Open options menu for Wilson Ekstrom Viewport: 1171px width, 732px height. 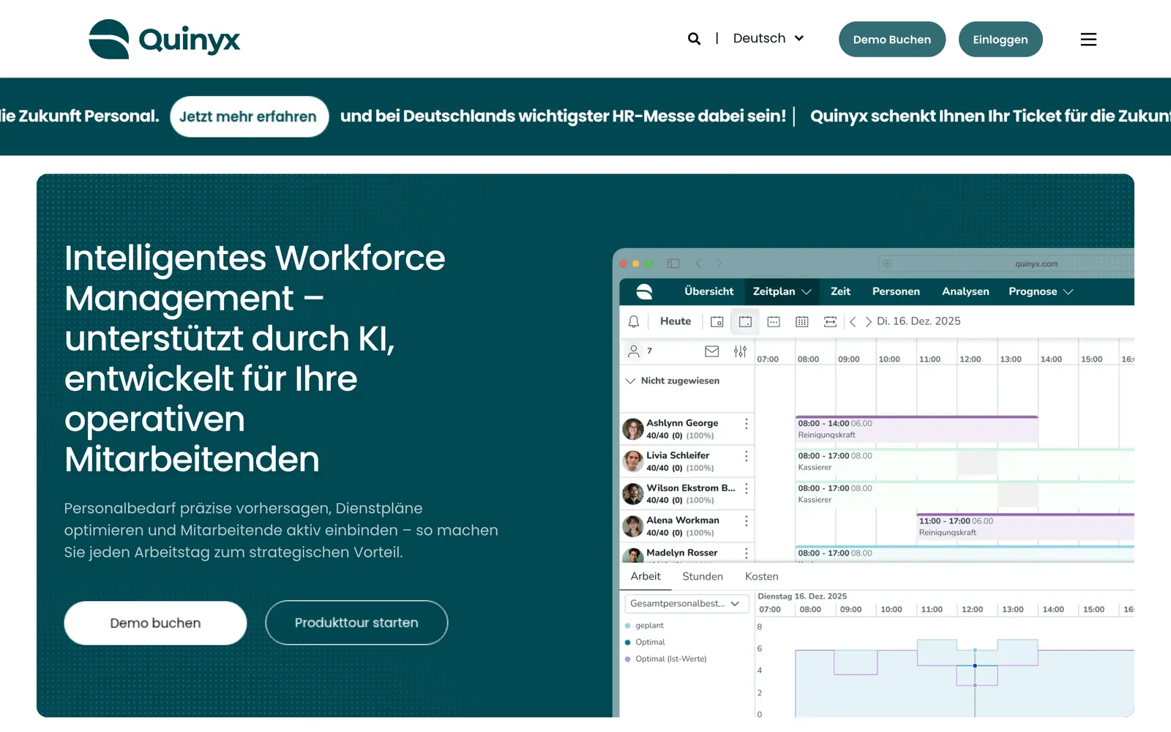pyautogui.click(x=746, y=489)
